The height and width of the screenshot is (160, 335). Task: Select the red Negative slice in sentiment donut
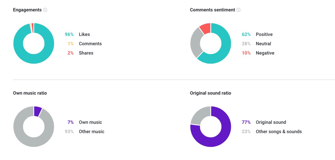tap(206, 28)
